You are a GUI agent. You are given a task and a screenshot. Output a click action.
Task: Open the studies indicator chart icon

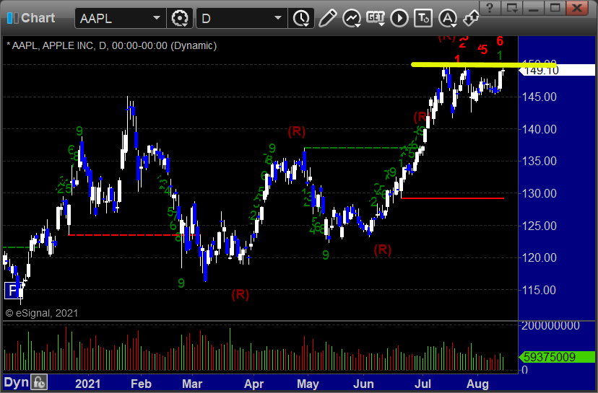pyautogui.click(x=352, y=18)
